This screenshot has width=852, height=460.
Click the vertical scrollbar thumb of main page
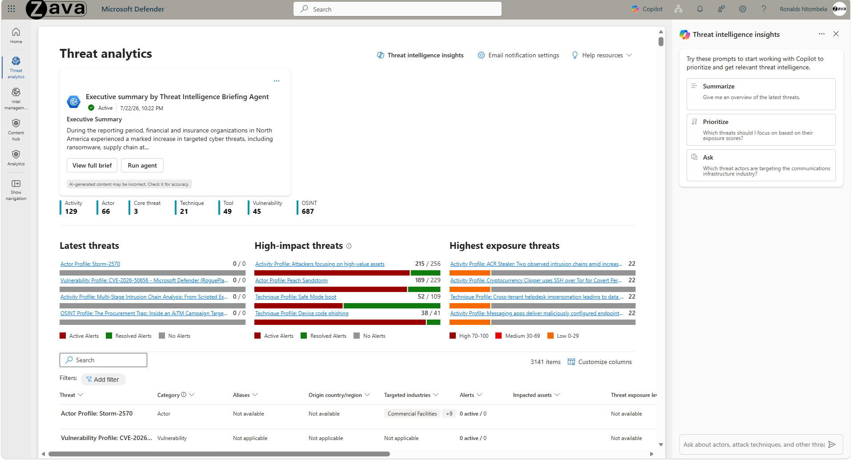tap(661, 41)
